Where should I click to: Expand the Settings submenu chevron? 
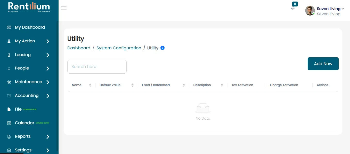pos(48,150)
